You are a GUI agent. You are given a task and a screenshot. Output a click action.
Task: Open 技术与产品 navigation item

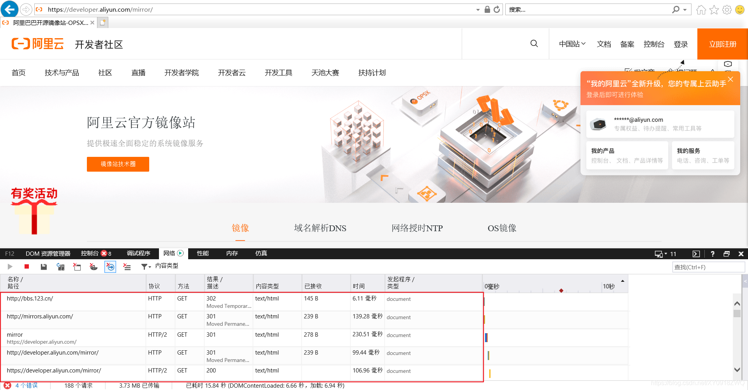62,73
